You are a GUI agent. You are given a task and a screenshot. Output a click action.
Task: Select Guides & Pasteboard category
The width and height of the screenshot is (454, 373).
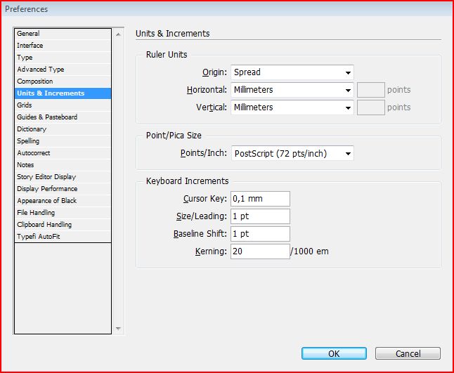tap(63, 117)
